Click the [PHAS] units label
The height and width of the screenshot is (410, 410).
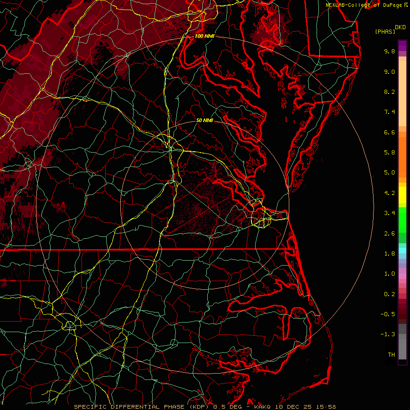[x=385, y=32]
